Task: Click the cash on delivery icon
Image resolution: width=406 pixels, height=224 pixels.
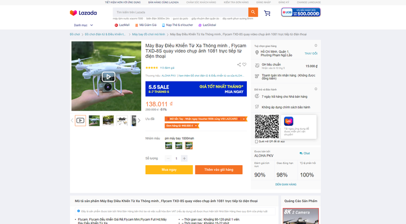Action: click(x=257, y=76)
